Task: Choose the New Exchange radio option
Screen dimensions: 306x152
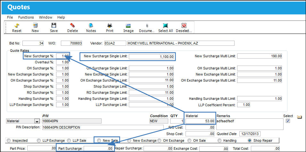Action: pos(129,140)
